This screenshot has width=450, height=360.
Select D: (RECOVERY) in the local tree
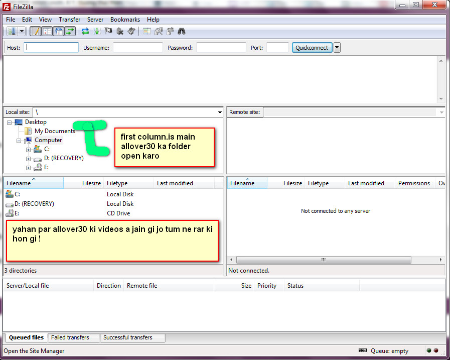tap(64, 158)
